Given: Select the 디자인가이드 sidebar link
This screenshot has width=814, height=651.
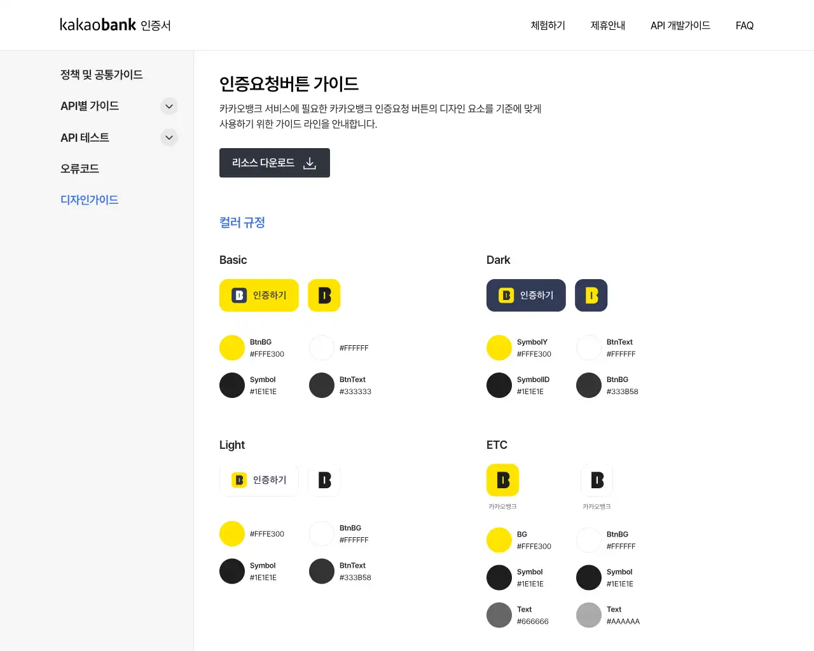Looking at the screenshot, I should point(90,200).
